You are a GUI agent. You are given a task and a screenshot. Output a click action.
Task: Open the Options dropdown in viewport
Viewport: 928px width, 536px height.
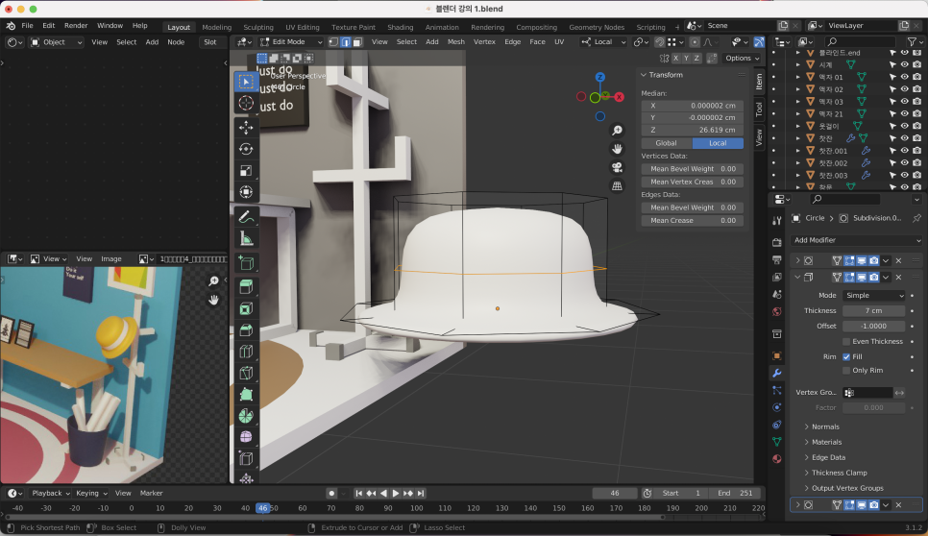click(x=743, y=58)
